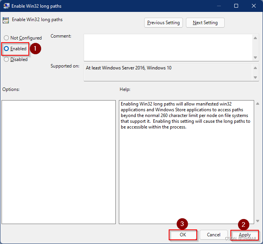This screenshot has width=263, height=244.
Task: Click Supported on box scroll up arrow
Action: tap(255, 68)
